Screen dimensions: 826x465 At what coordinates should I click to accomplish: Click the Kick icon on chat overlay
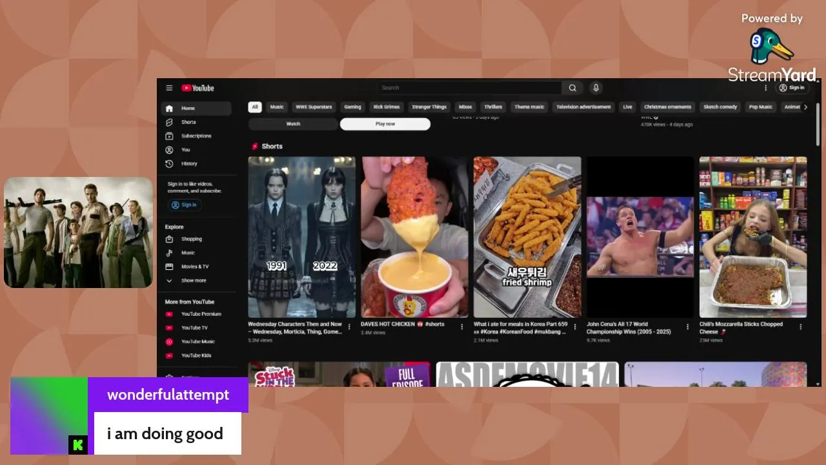77,444
